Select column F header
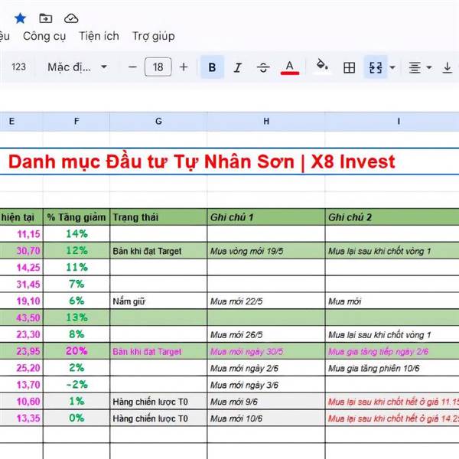The width and height of the screenshot is (459, 459). 76,121
